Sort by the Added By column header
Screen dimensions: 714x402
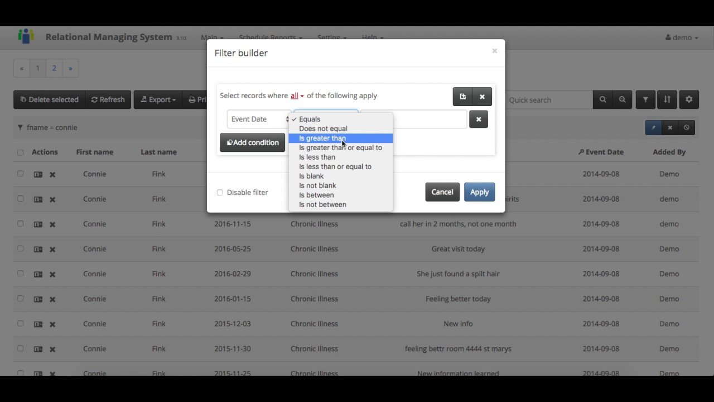click(x=669, y=152)
